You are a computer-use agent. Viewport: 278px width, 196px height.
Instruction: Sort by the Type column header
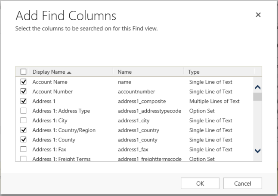click(194, 72)
